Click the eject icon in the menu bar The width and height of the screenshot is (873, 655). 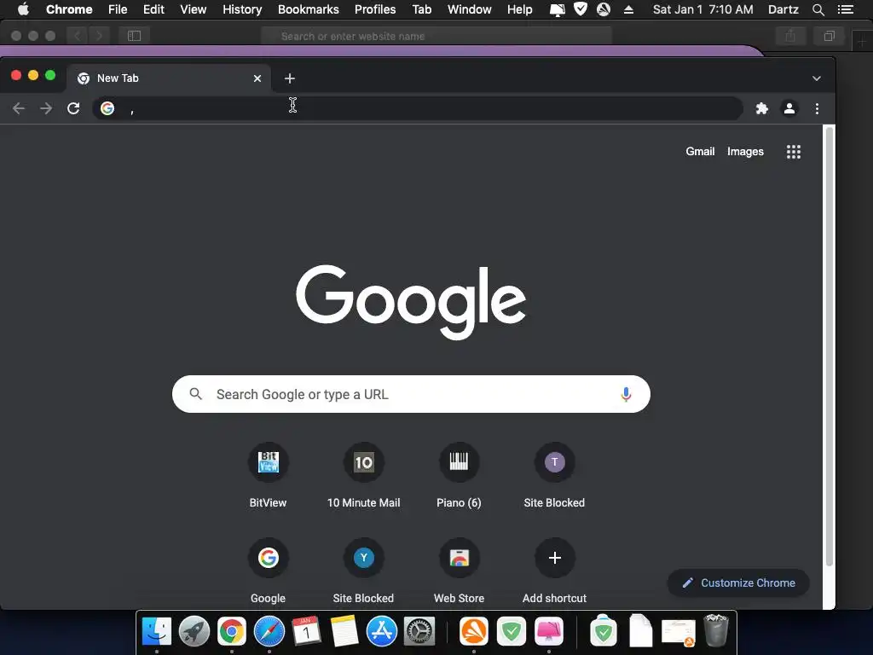tap(628, 9)
